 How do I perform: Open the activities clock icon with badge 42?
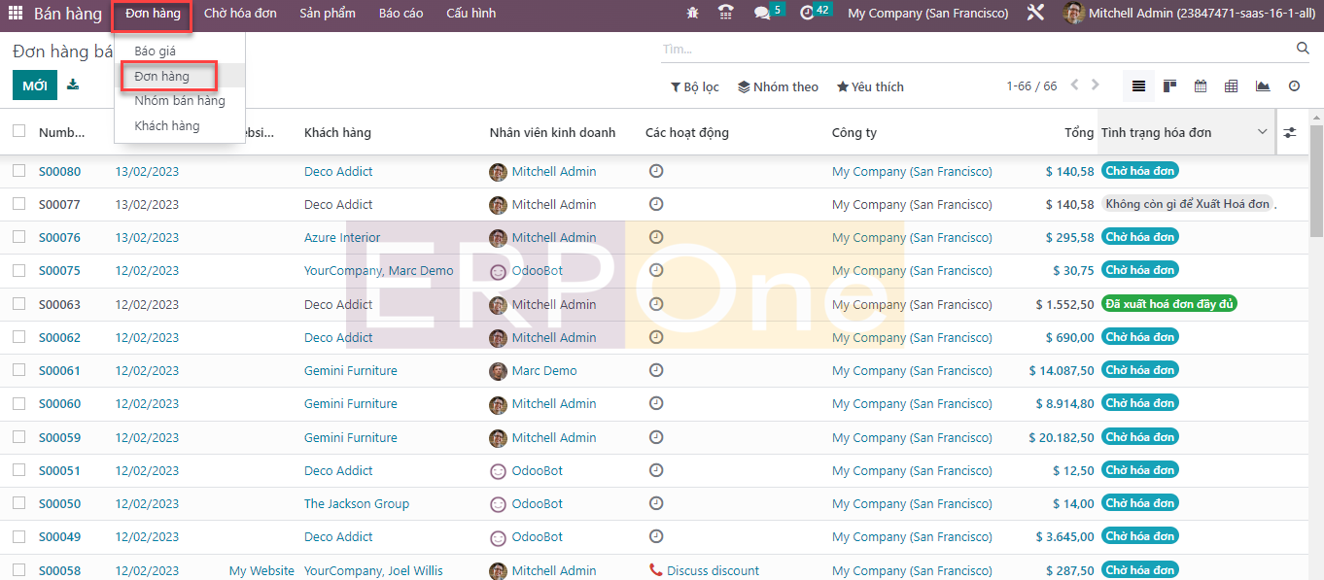point(808,14)
